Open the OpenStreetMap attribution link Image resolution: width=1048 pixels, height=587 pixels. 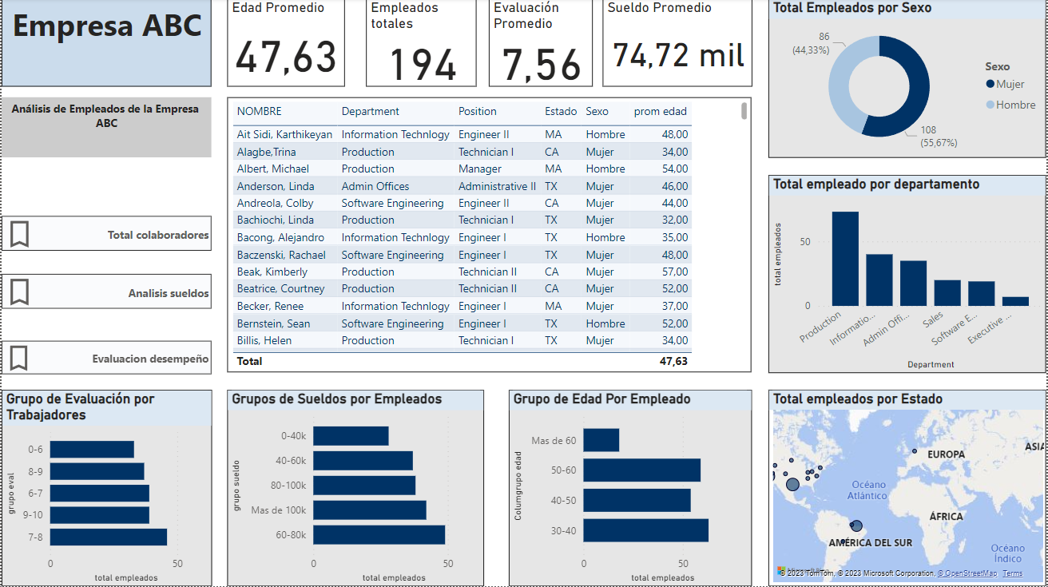[967, 573]
